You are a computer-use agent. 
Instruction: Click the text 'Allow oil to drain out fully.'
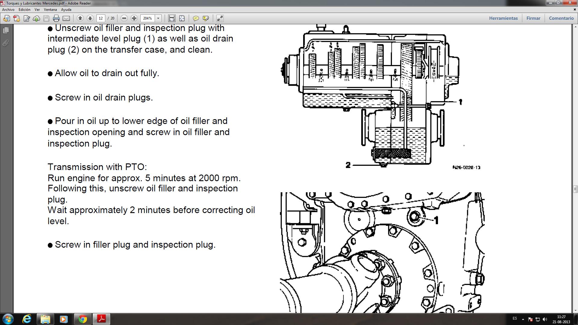coord(107,73)
